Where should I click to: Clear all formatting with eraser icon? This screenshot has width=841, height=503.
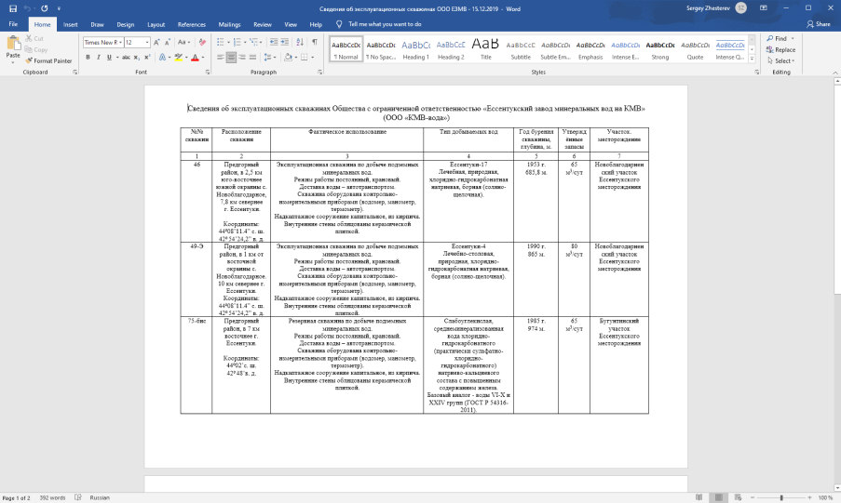[x=202, y=43]
